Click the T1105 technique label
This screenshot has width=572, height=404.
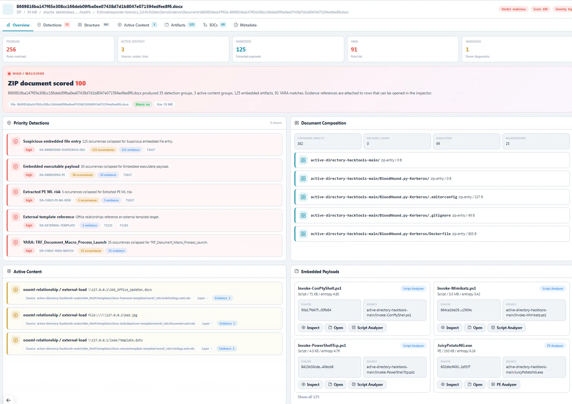tap(124, 225)
